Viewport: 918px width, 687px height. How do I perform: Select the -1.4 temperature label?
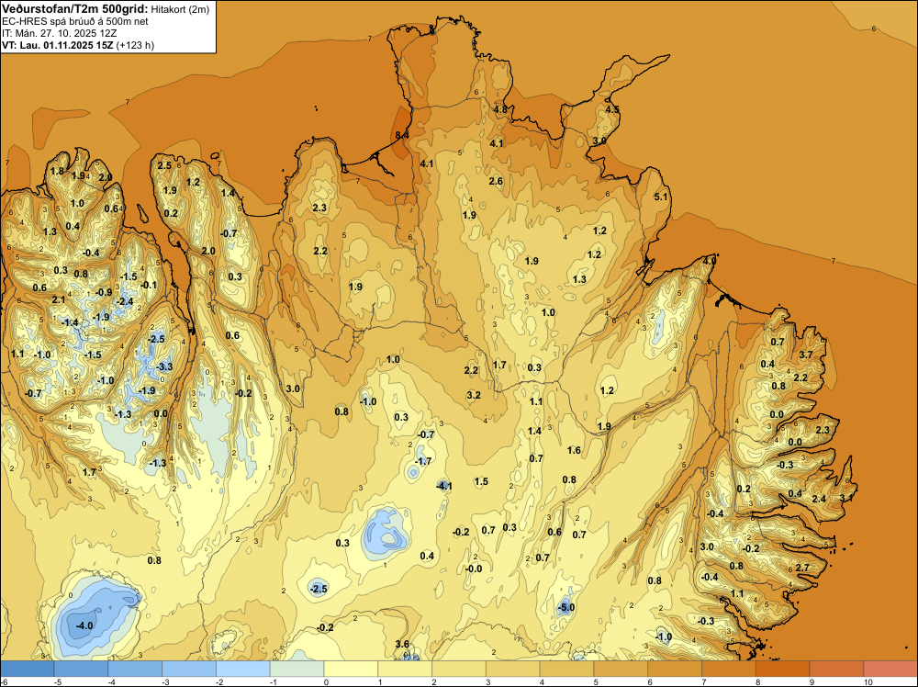click(70, 322)
